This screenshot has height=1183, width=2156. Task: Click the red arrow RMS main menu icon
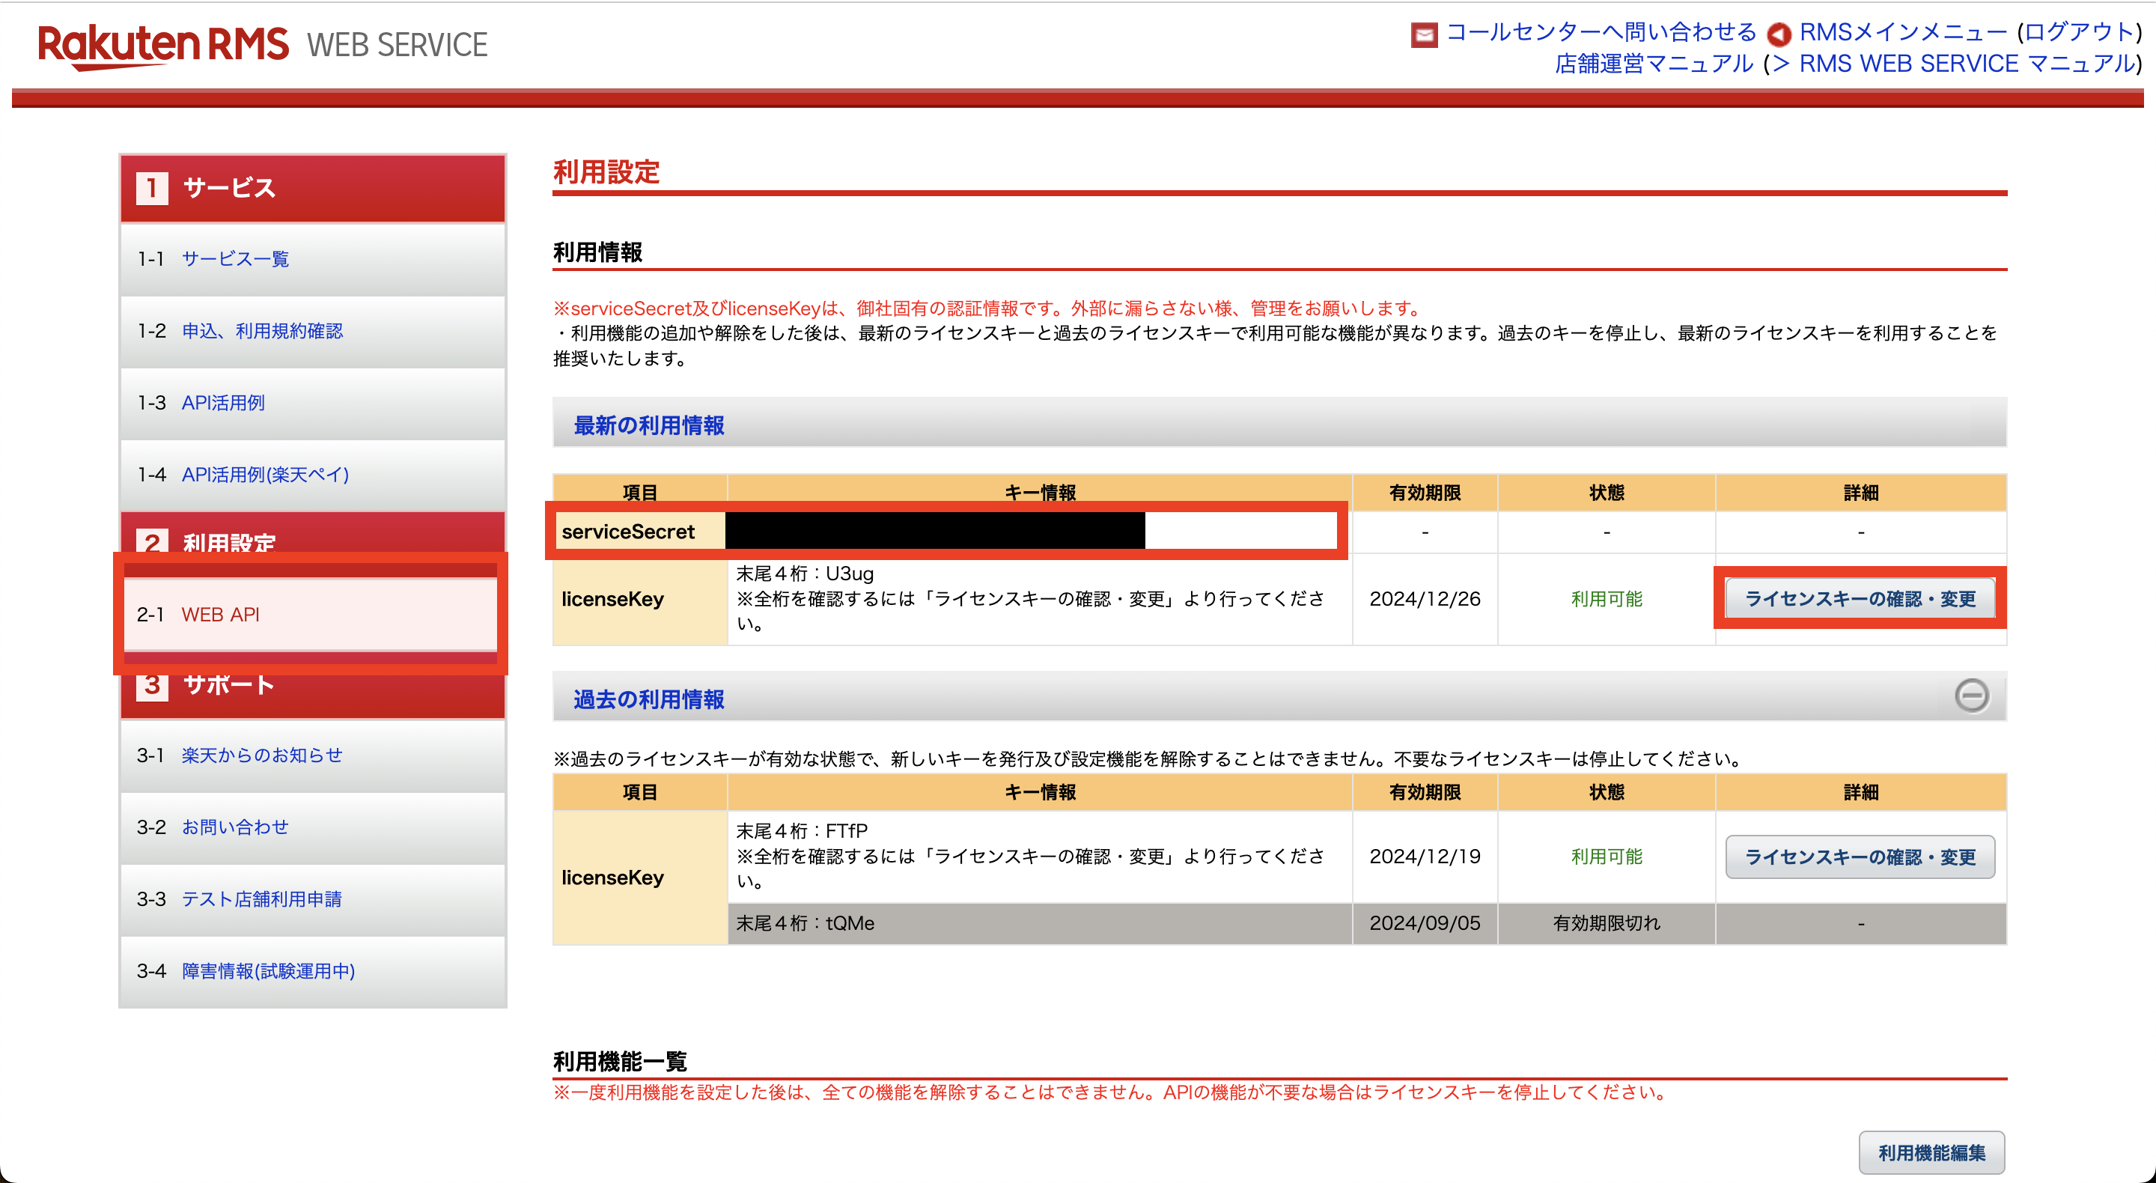click(x=1778, y=34)
